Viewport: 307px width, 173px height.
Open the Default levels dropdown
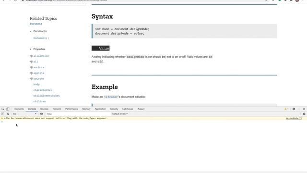click(x=120, y=114)
